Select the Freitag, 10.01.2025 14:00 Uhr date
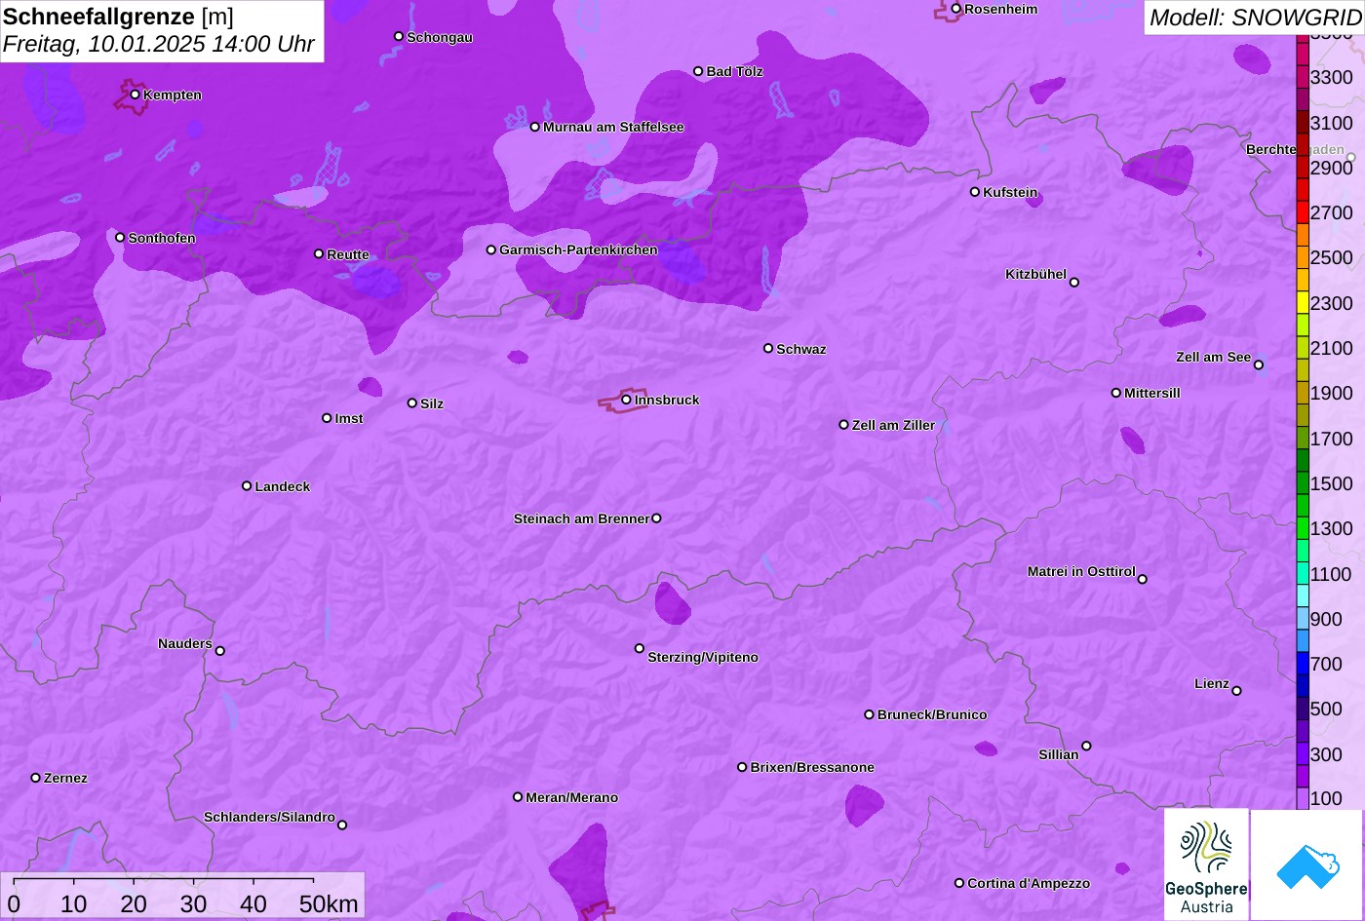The height and width of the screenshot is (921, 1365). tap(159, 45)
